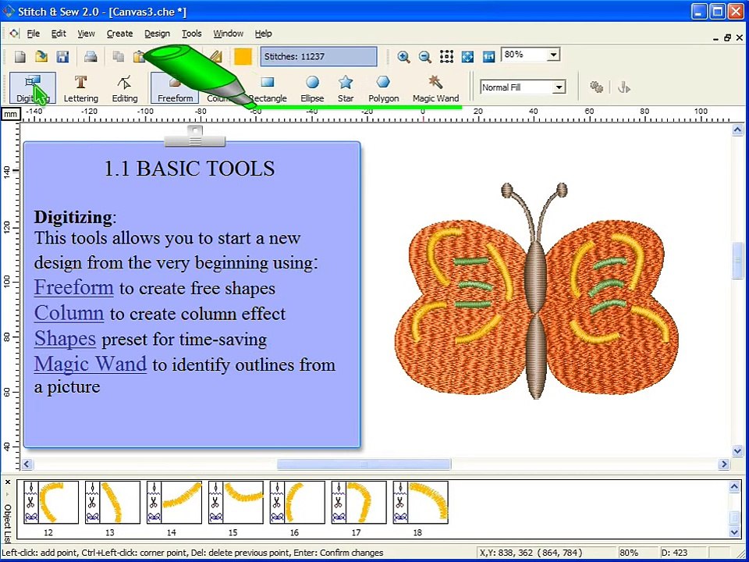The height and width of the screenshot is (562, 749).
Task: Click the Save floppy disk icon
Action: [62, 57]
